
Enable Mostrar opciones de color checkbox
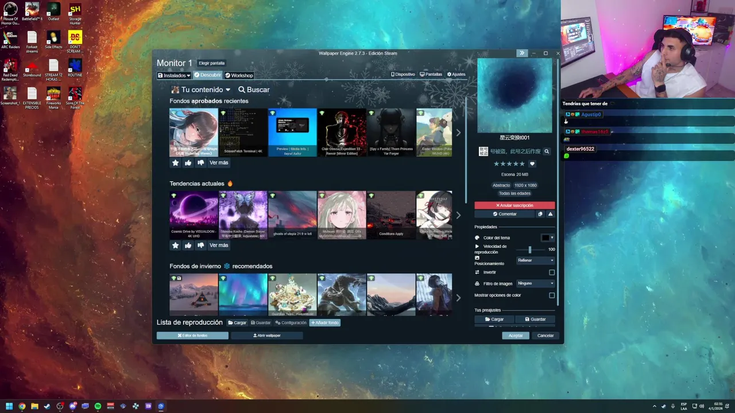click(x=552, y=295)
